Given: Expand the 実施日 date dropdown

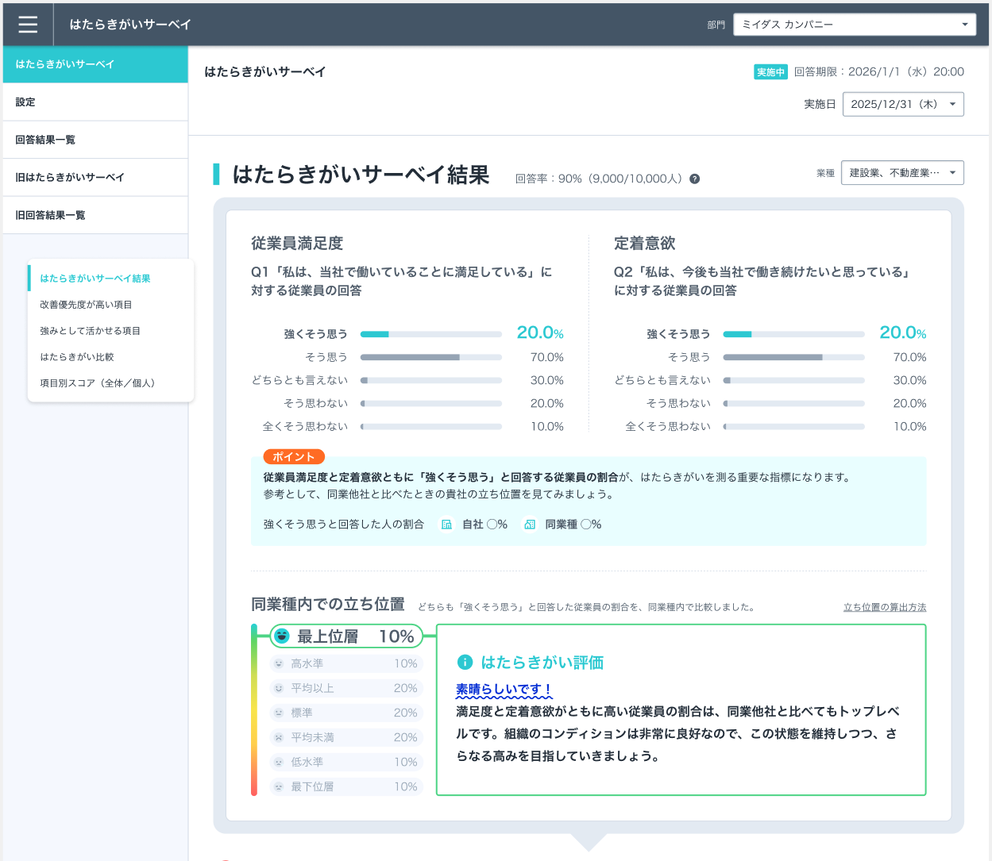Looking at the screenshot, I should click(903, 104).
